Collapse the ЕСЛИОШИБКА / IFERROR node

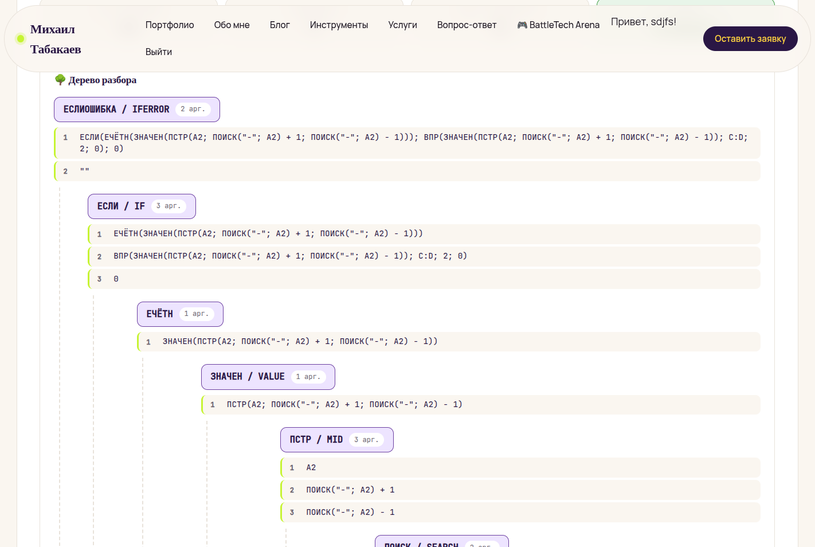[137, 110]
